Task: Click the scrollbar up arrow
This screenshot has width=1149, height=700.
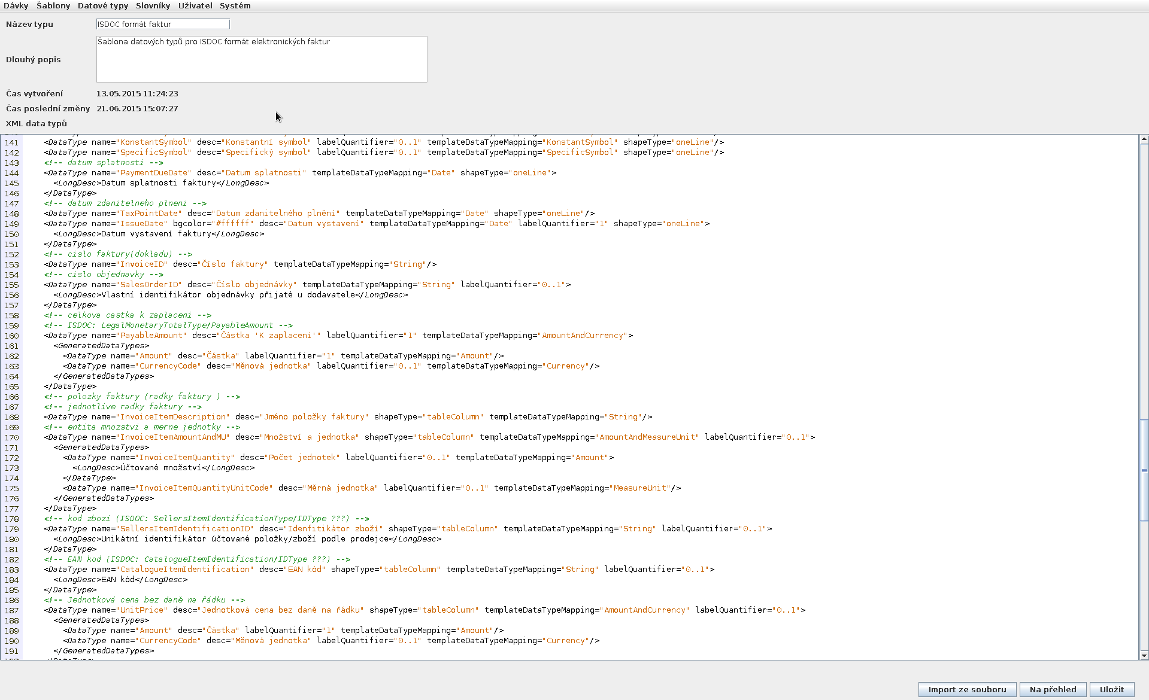Action: (x=1144, y=139)
